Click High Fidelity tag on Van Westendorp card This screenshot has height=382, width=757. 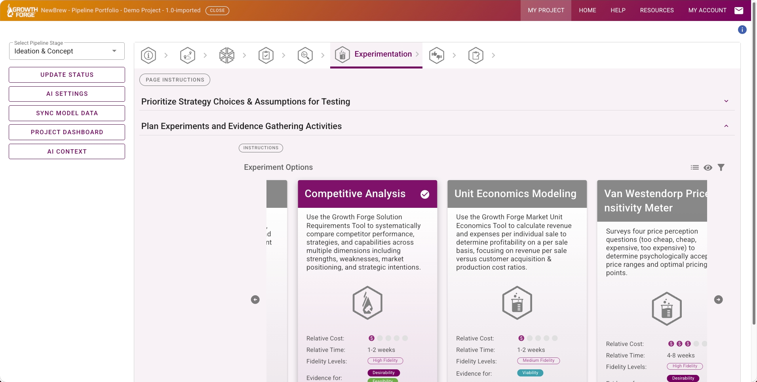click(x=685, y=366)
